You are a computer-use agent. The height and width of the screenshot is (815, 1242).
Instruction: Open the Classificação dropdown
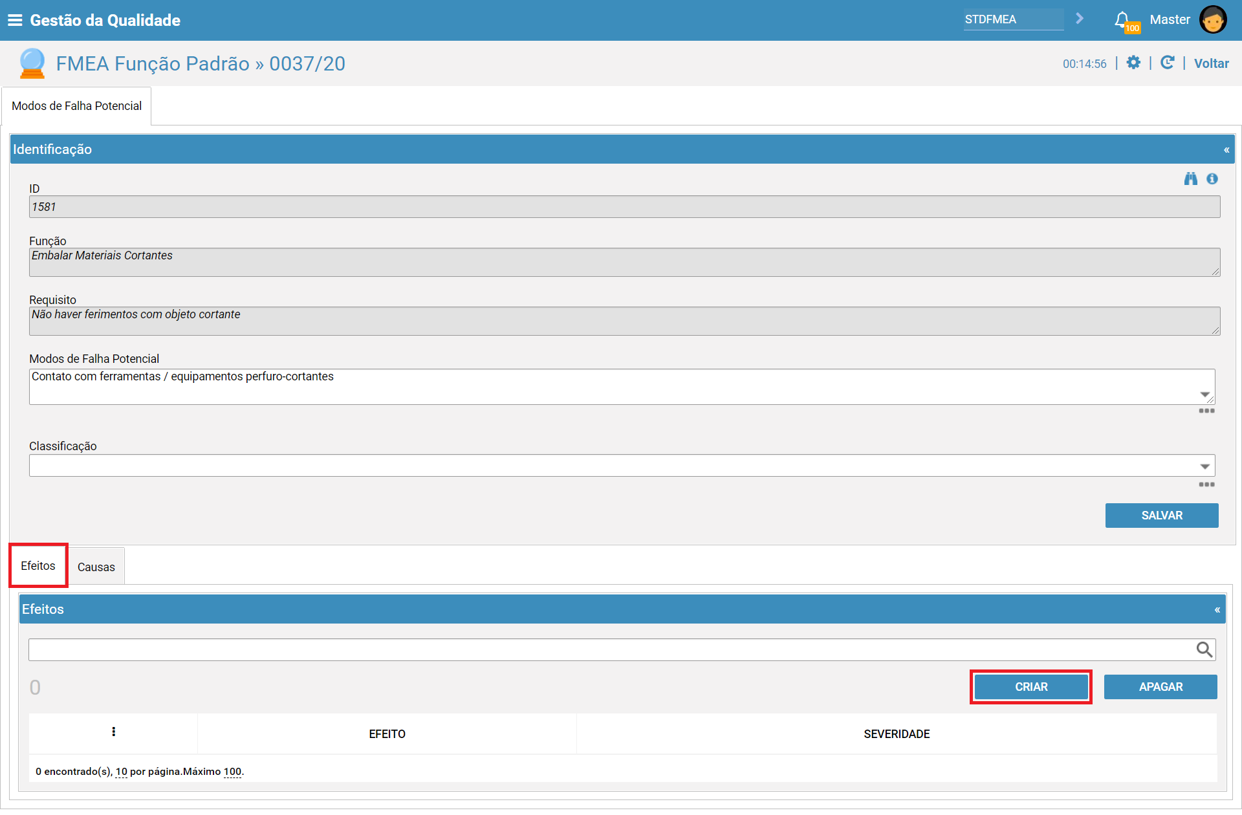pyautogui.click(x=1204, y=466)
